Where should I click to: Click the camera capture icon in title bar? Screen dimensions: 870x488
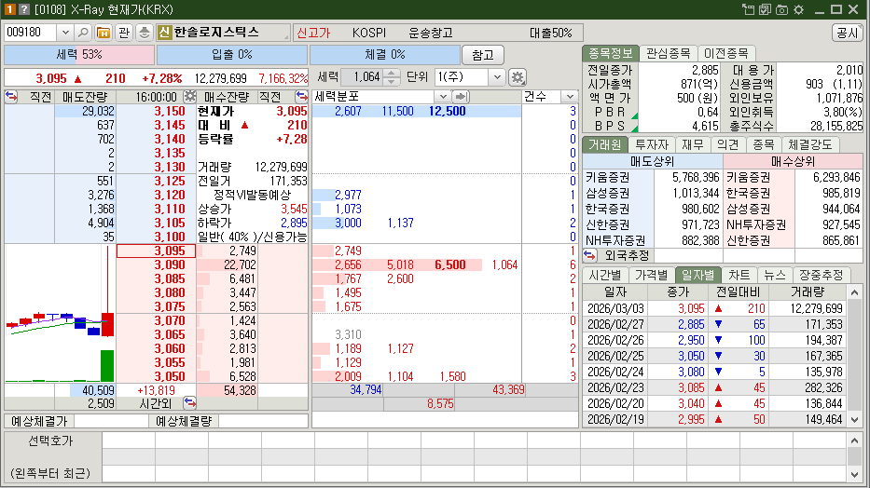click(764, 9)
